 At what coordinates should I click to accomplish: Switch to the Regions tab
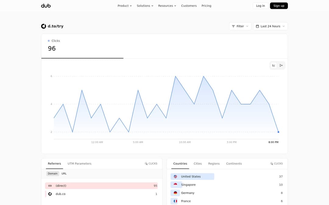(x=214, y=164)
